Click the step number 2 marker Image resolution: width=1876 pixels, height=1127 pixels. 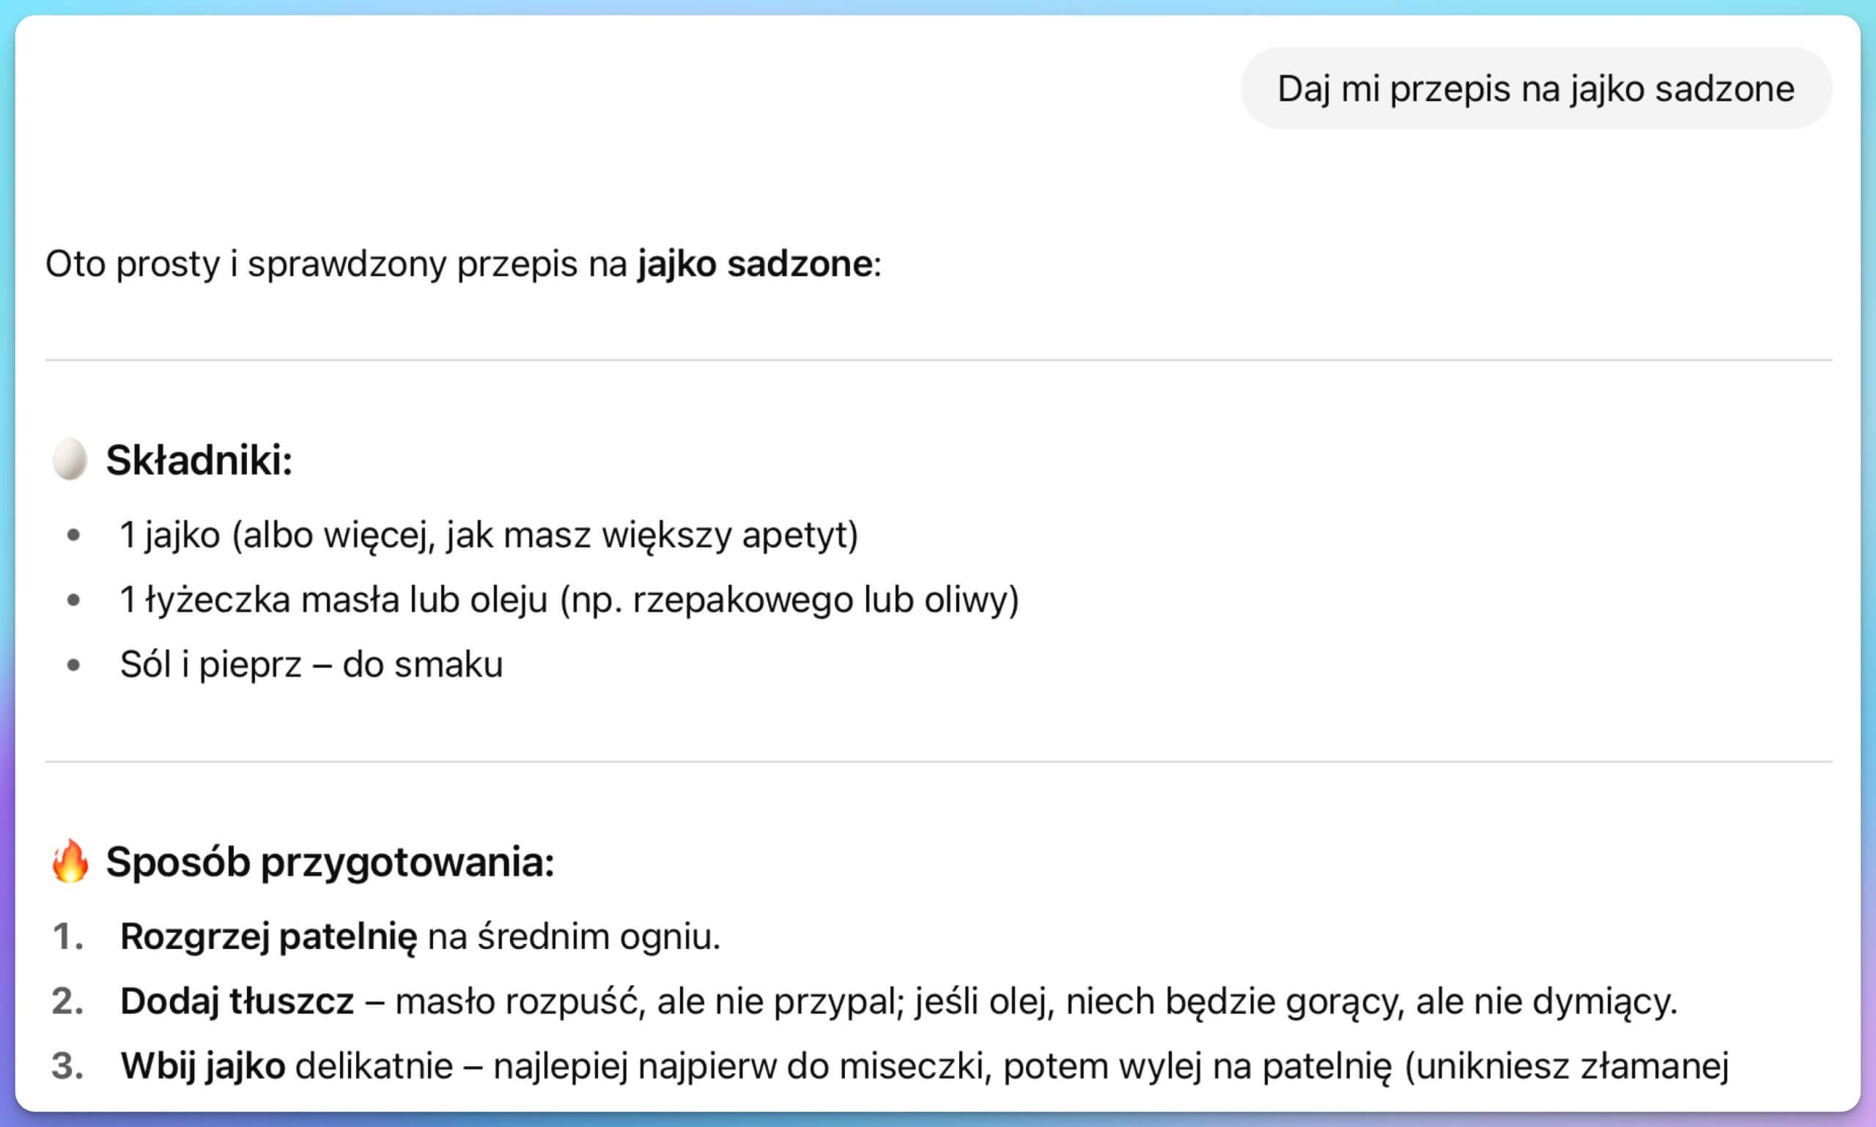[x=67, y=1002]
